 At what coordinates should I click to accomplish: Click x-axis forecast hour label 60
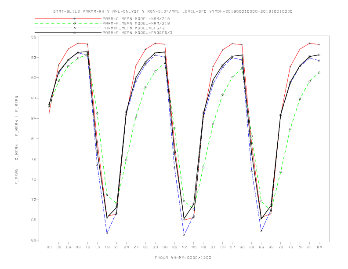(x=242, y=247)
